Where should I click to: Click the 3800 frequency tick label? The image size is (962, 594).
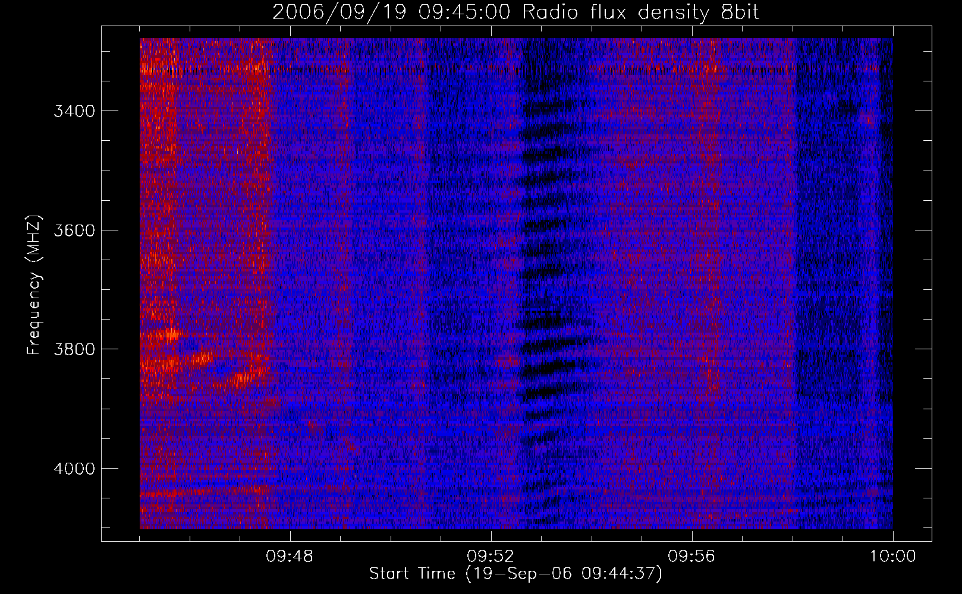click(74, 349)
